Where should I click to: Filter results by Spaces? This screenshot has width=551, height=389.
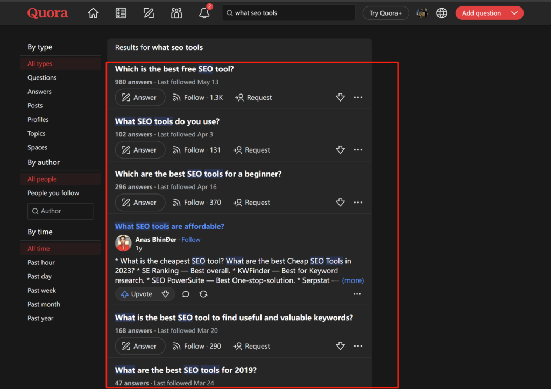tap(37, 147)
